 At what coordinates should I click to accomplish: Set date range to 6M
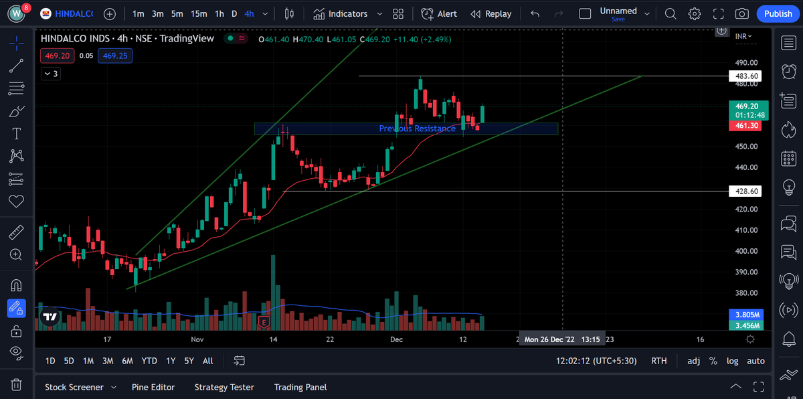pos(127,361)
